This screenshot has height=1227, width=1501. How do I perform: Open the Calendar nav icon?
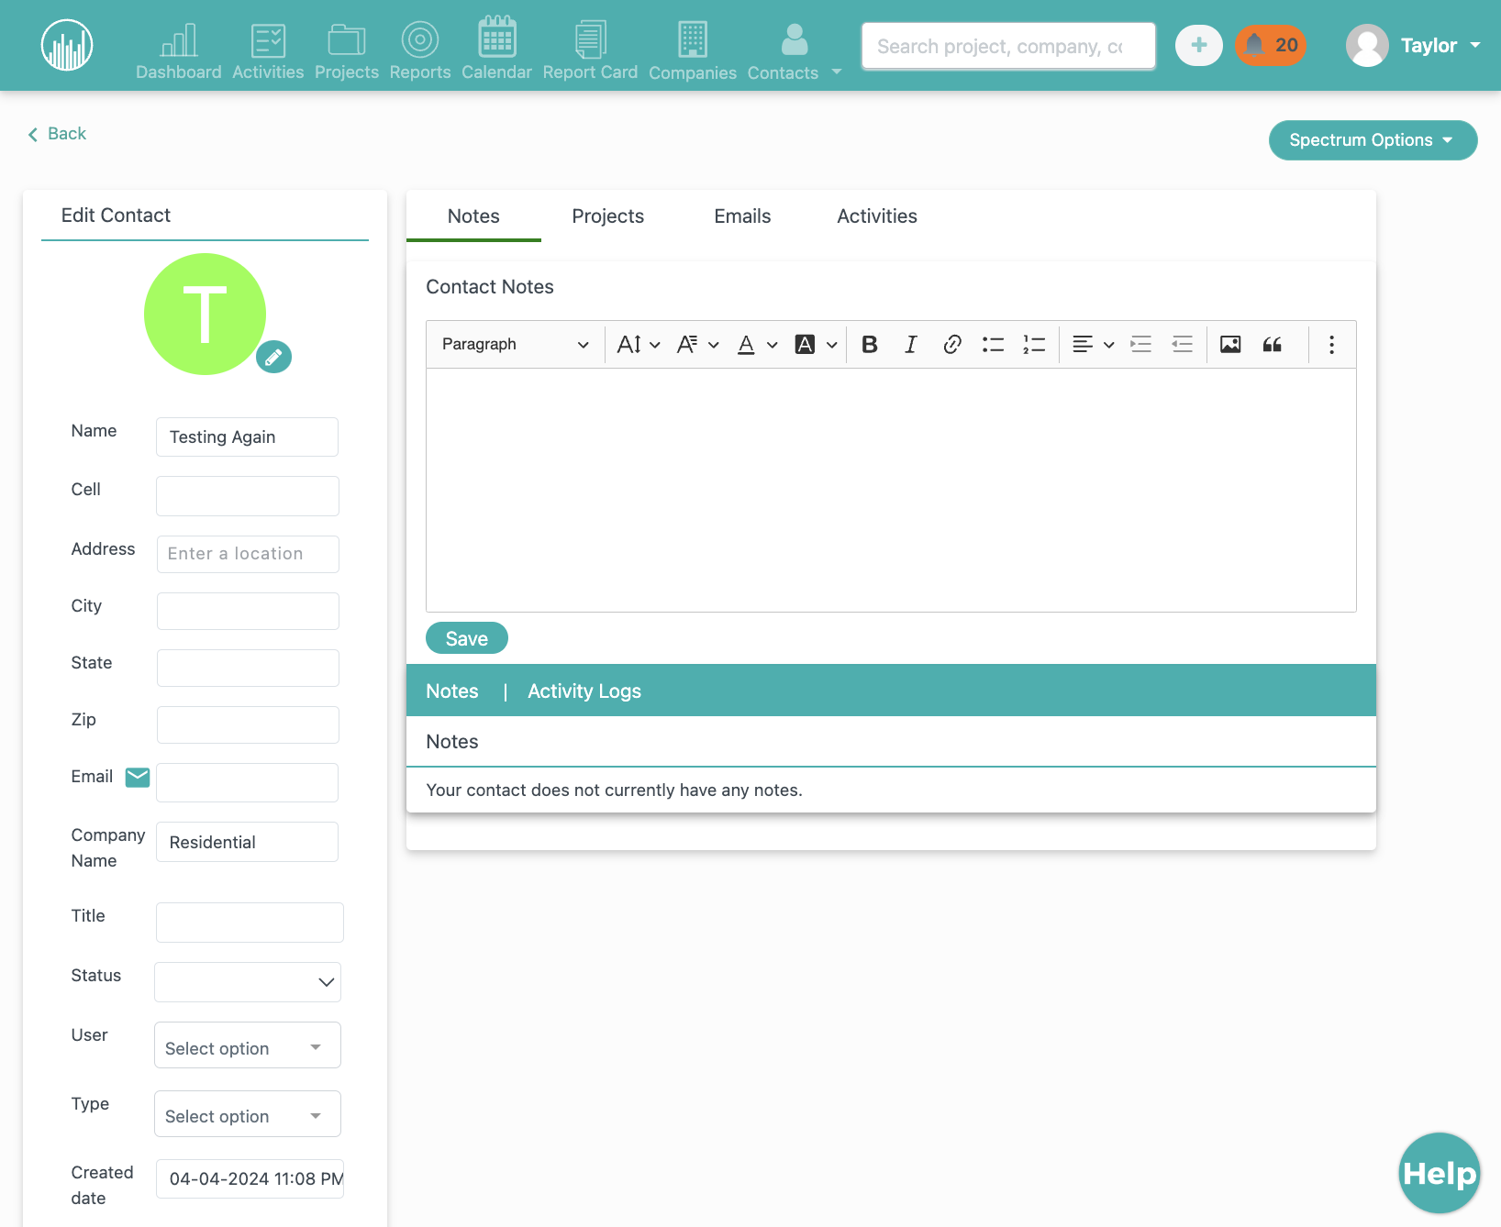tap(496, 50)
